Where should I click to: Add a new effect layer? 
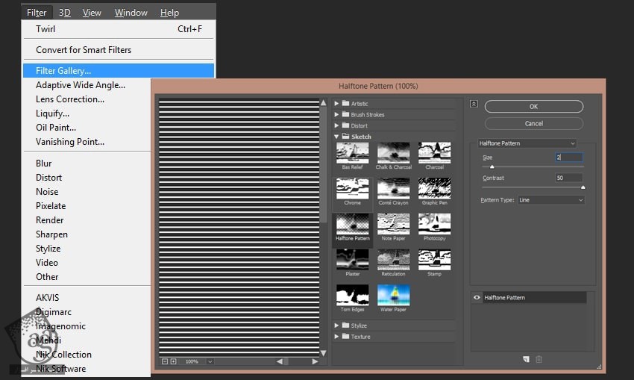[526, 359]
